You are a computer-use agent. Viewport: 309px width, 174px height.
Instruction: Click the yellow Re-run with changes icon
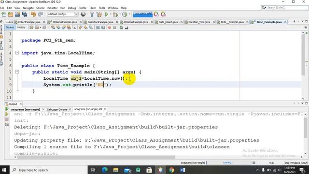(6, 114)
